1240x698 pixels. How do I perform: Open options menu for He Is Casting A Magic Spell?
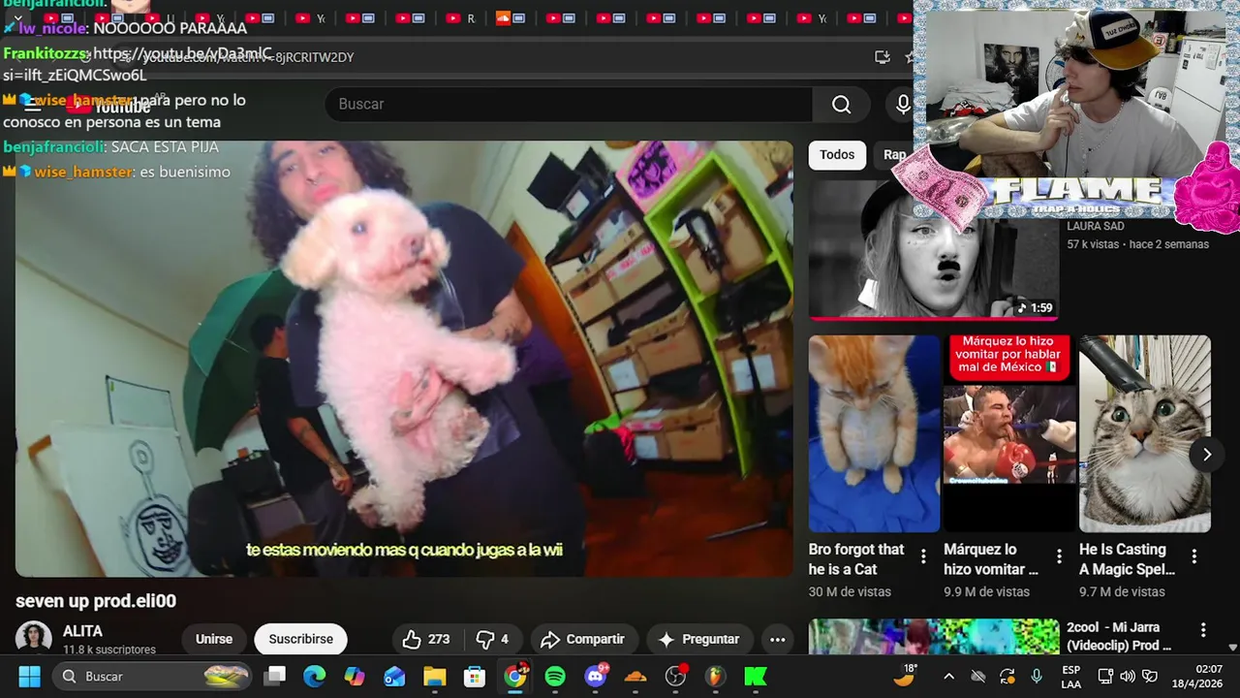tap(1193, 556)
